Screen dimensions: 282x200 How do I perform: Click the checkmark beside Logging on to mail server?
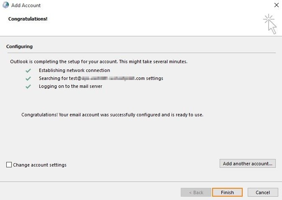[28, 87]
